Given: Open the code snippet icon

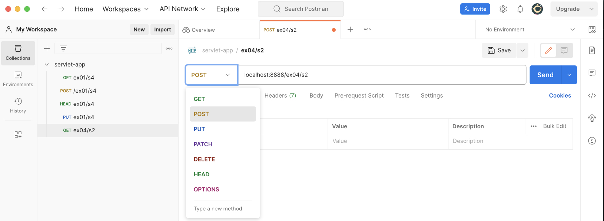Looking at the screenshot, I should pyautogui.click(x=592, y=96).
